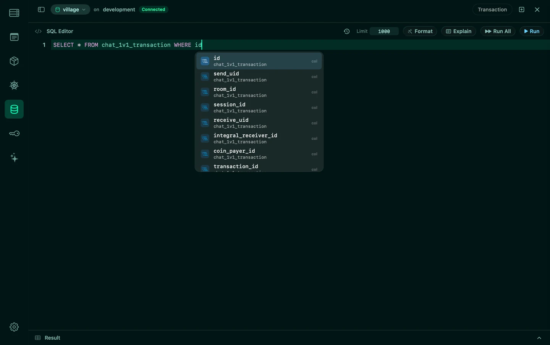Click the column icon beside receive_uid
This screenshot has height=345, width=550.
pos(205,123)
